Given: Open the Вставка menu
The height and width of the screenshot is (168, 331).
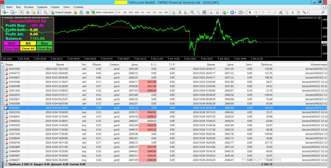Looking at the screenshot, I should coord(29,7).
